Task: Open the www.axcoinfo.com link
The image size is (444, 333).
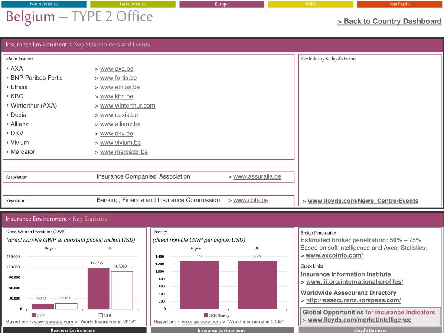Action: tap(334, 255)
